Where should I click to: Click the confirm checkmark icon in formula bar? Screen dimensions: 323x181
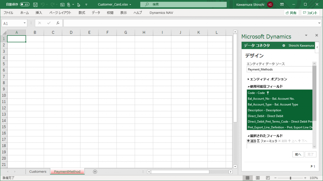[49, 23]
